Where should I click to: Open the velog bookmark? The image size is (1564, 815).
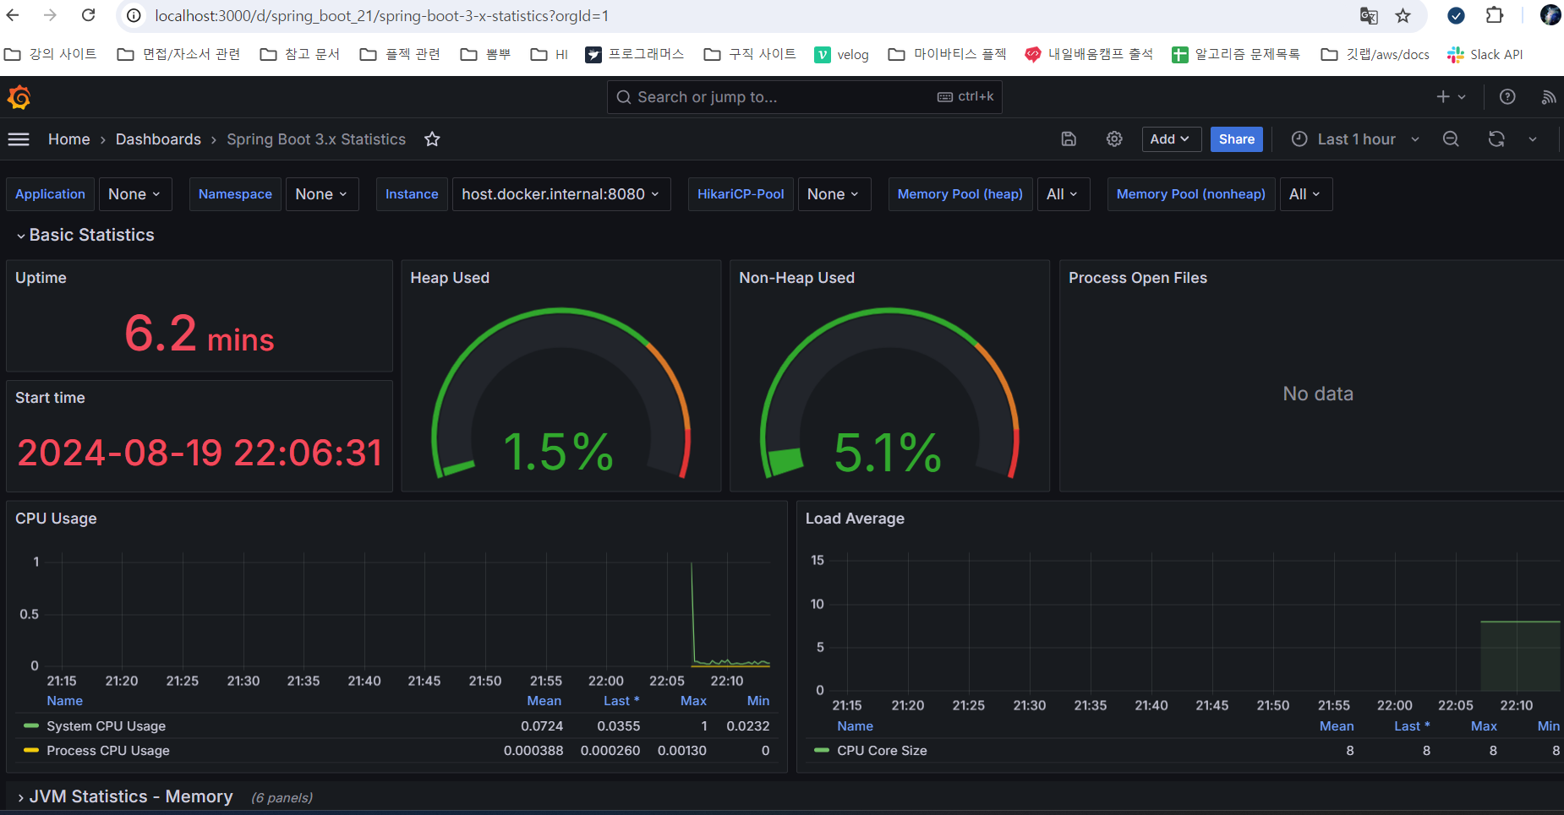pos(841,55)
